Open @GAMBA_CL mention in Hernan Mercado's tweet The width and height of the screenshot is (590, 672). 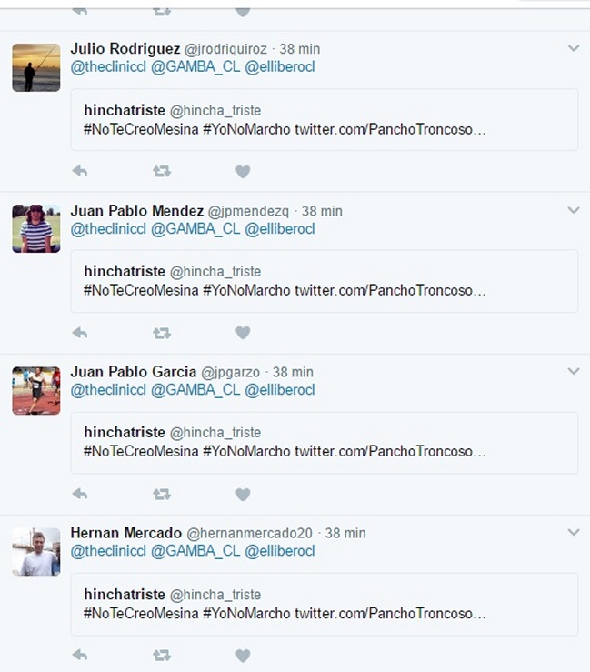tap(195, 551)
